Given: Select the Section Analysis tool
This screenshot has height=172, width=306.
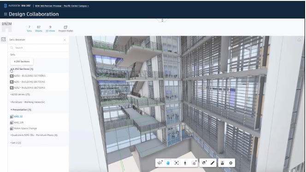Looking at the screenshot, I should click(x=204, y=163).
